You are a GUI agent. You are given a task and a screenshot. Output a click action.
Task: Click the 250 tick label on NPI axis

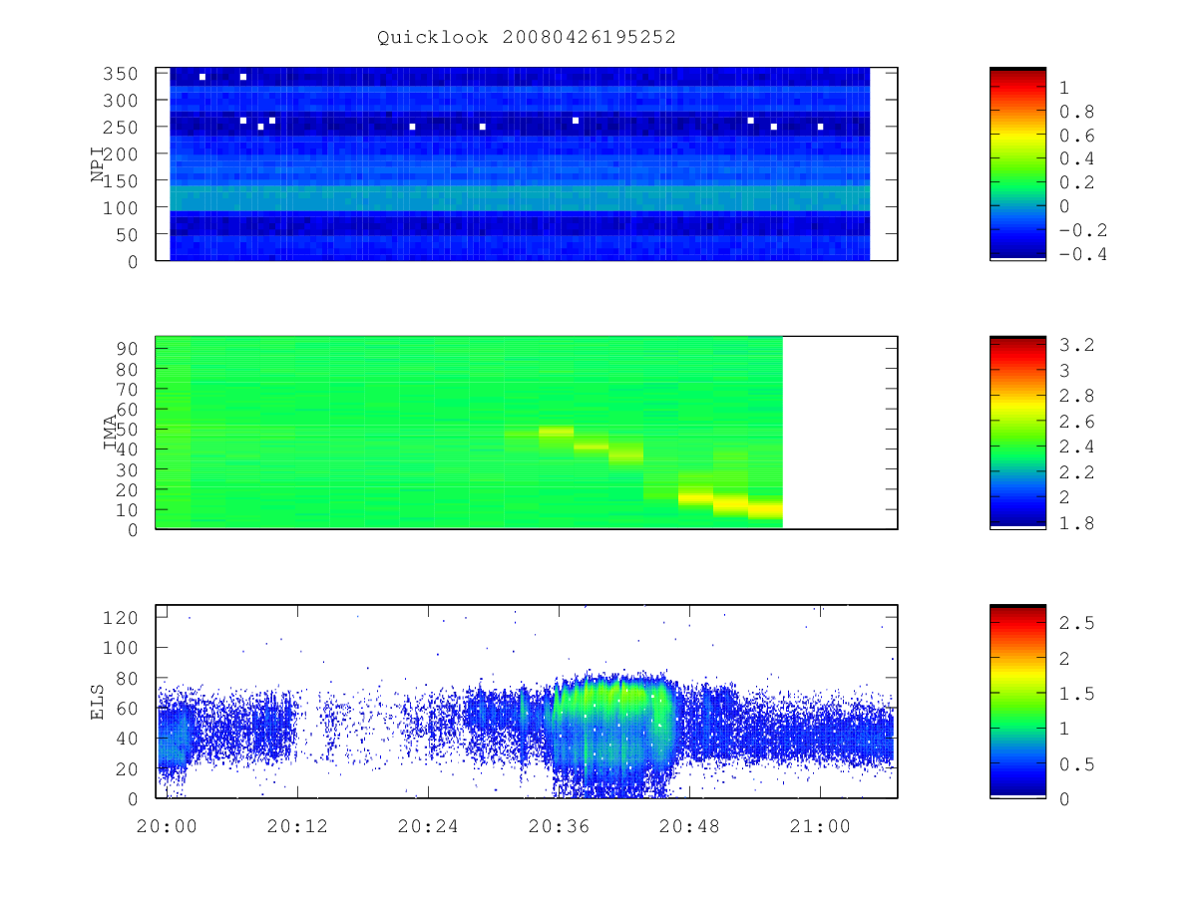123,128
